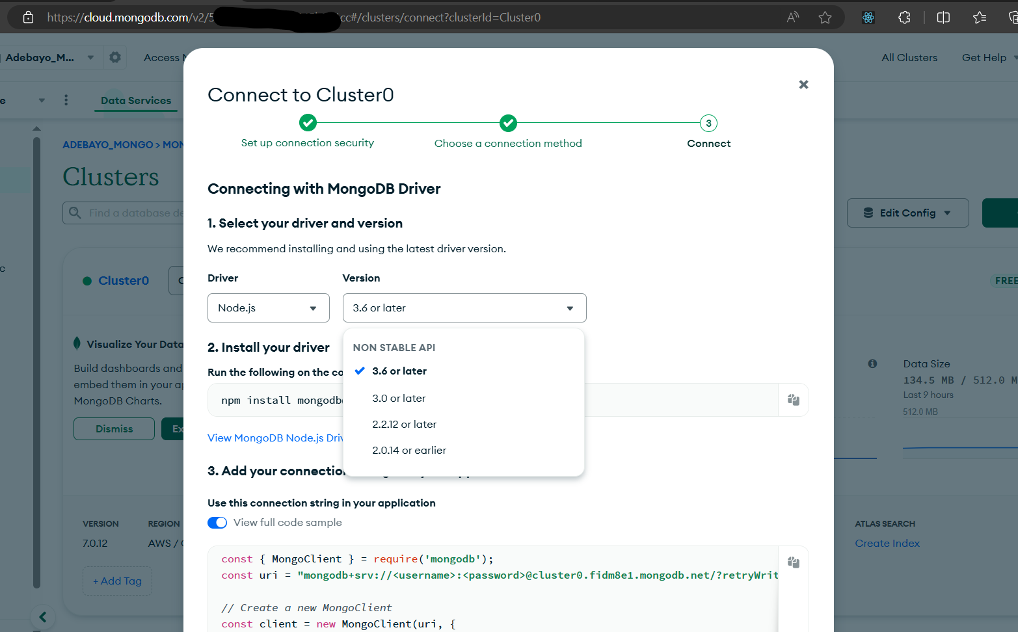Viewport: 1018px width, 632px height.
Task: Favorite this page with the star icon
Action: (825, 18)
